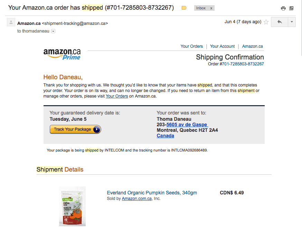Open the 5605 av de Gaspe address link
The image size is (302, 229).
point(187,125)
